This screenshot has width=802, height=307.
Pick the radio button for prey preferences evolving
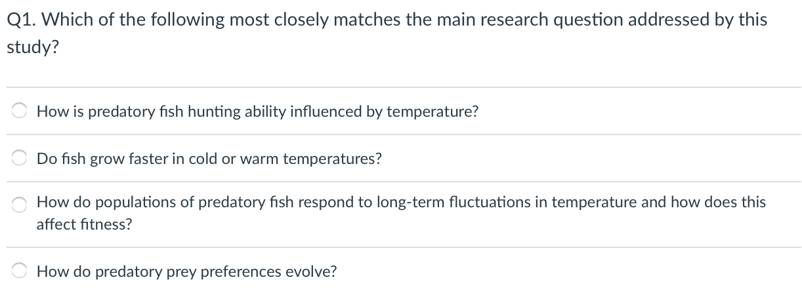[x=19, y=272]
